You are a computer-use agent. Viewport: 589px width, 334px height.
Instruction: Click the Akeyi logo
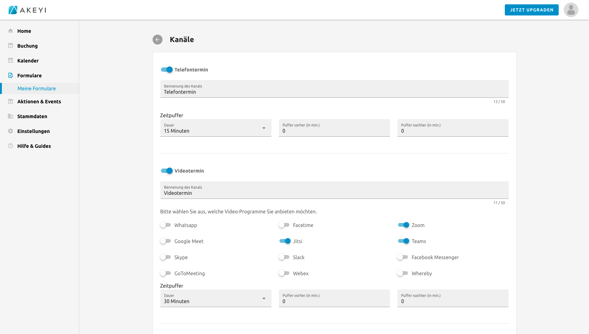pos(27,10)
